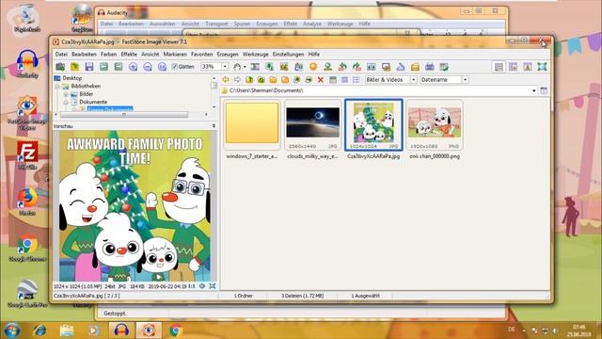Viewport: 602px width, 339px height.
Task: Click the Windows Start button
Action: coord(11,331)
